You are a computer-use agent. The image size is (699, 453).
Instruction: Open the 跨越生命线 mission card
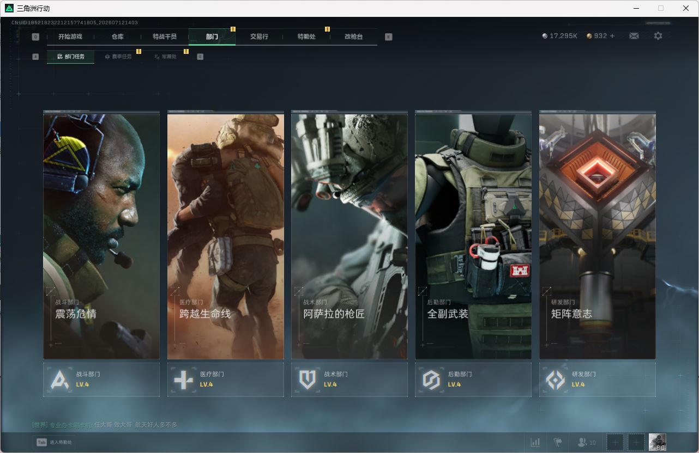click(x=226, y=235)
